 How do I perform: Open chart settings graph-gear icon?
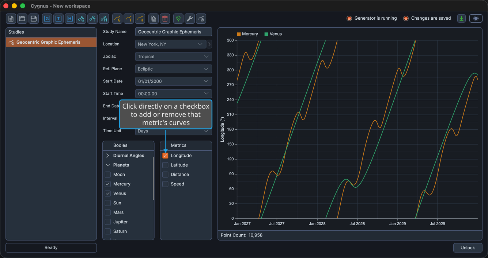[x=201, y=19]
